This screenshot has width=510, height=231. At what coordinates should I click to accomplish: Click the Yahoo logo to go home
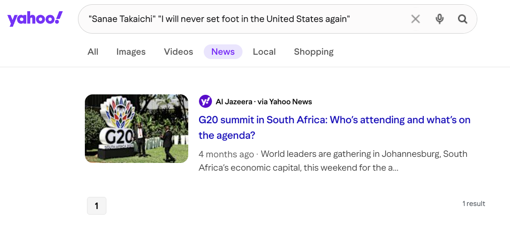coord(35,19)
